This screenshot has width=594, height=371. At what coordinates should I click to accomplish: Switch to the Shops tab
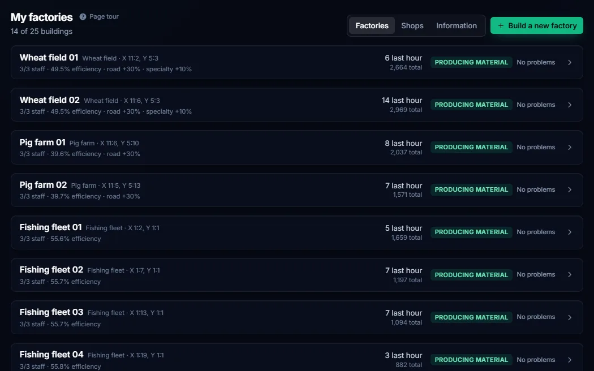(412, 26)
